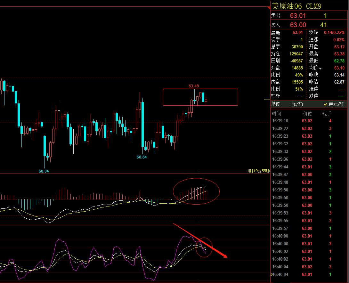Click the 最高 value 63.38
Viewport: 349px width, 283px height.
pos(339,54)
